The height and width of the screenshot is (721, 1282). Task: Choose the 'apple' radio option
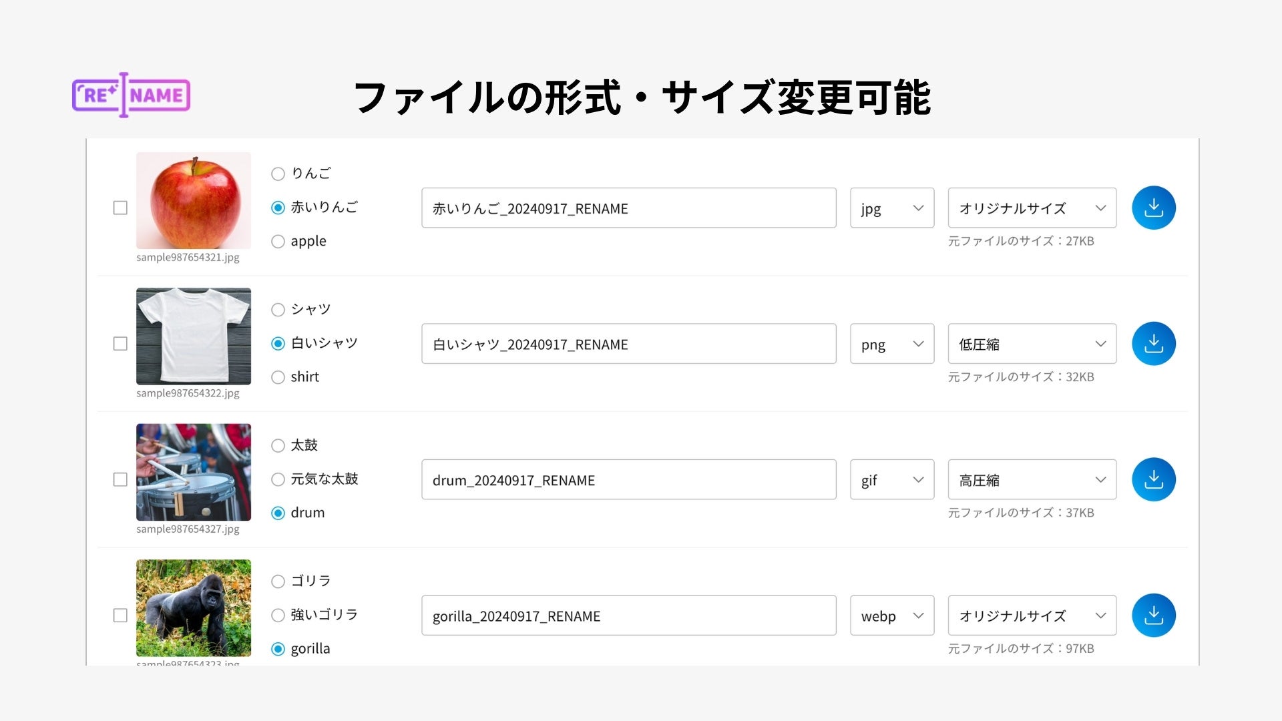point(278,242)
